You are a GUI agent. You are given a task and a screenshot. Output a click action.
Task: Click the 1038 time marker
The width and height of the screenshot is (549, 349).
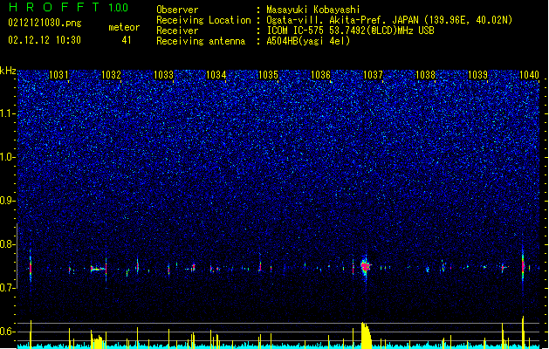point(425,75)
